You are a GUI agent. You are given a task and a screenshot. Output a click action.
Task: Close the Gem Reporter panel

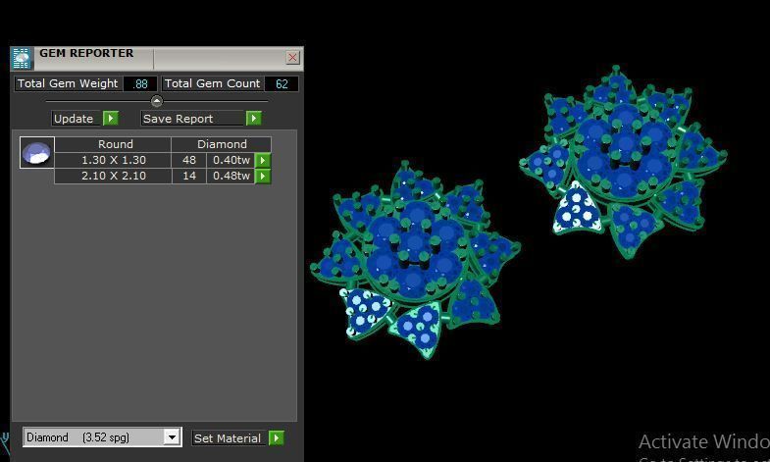(x=292, y=57)
